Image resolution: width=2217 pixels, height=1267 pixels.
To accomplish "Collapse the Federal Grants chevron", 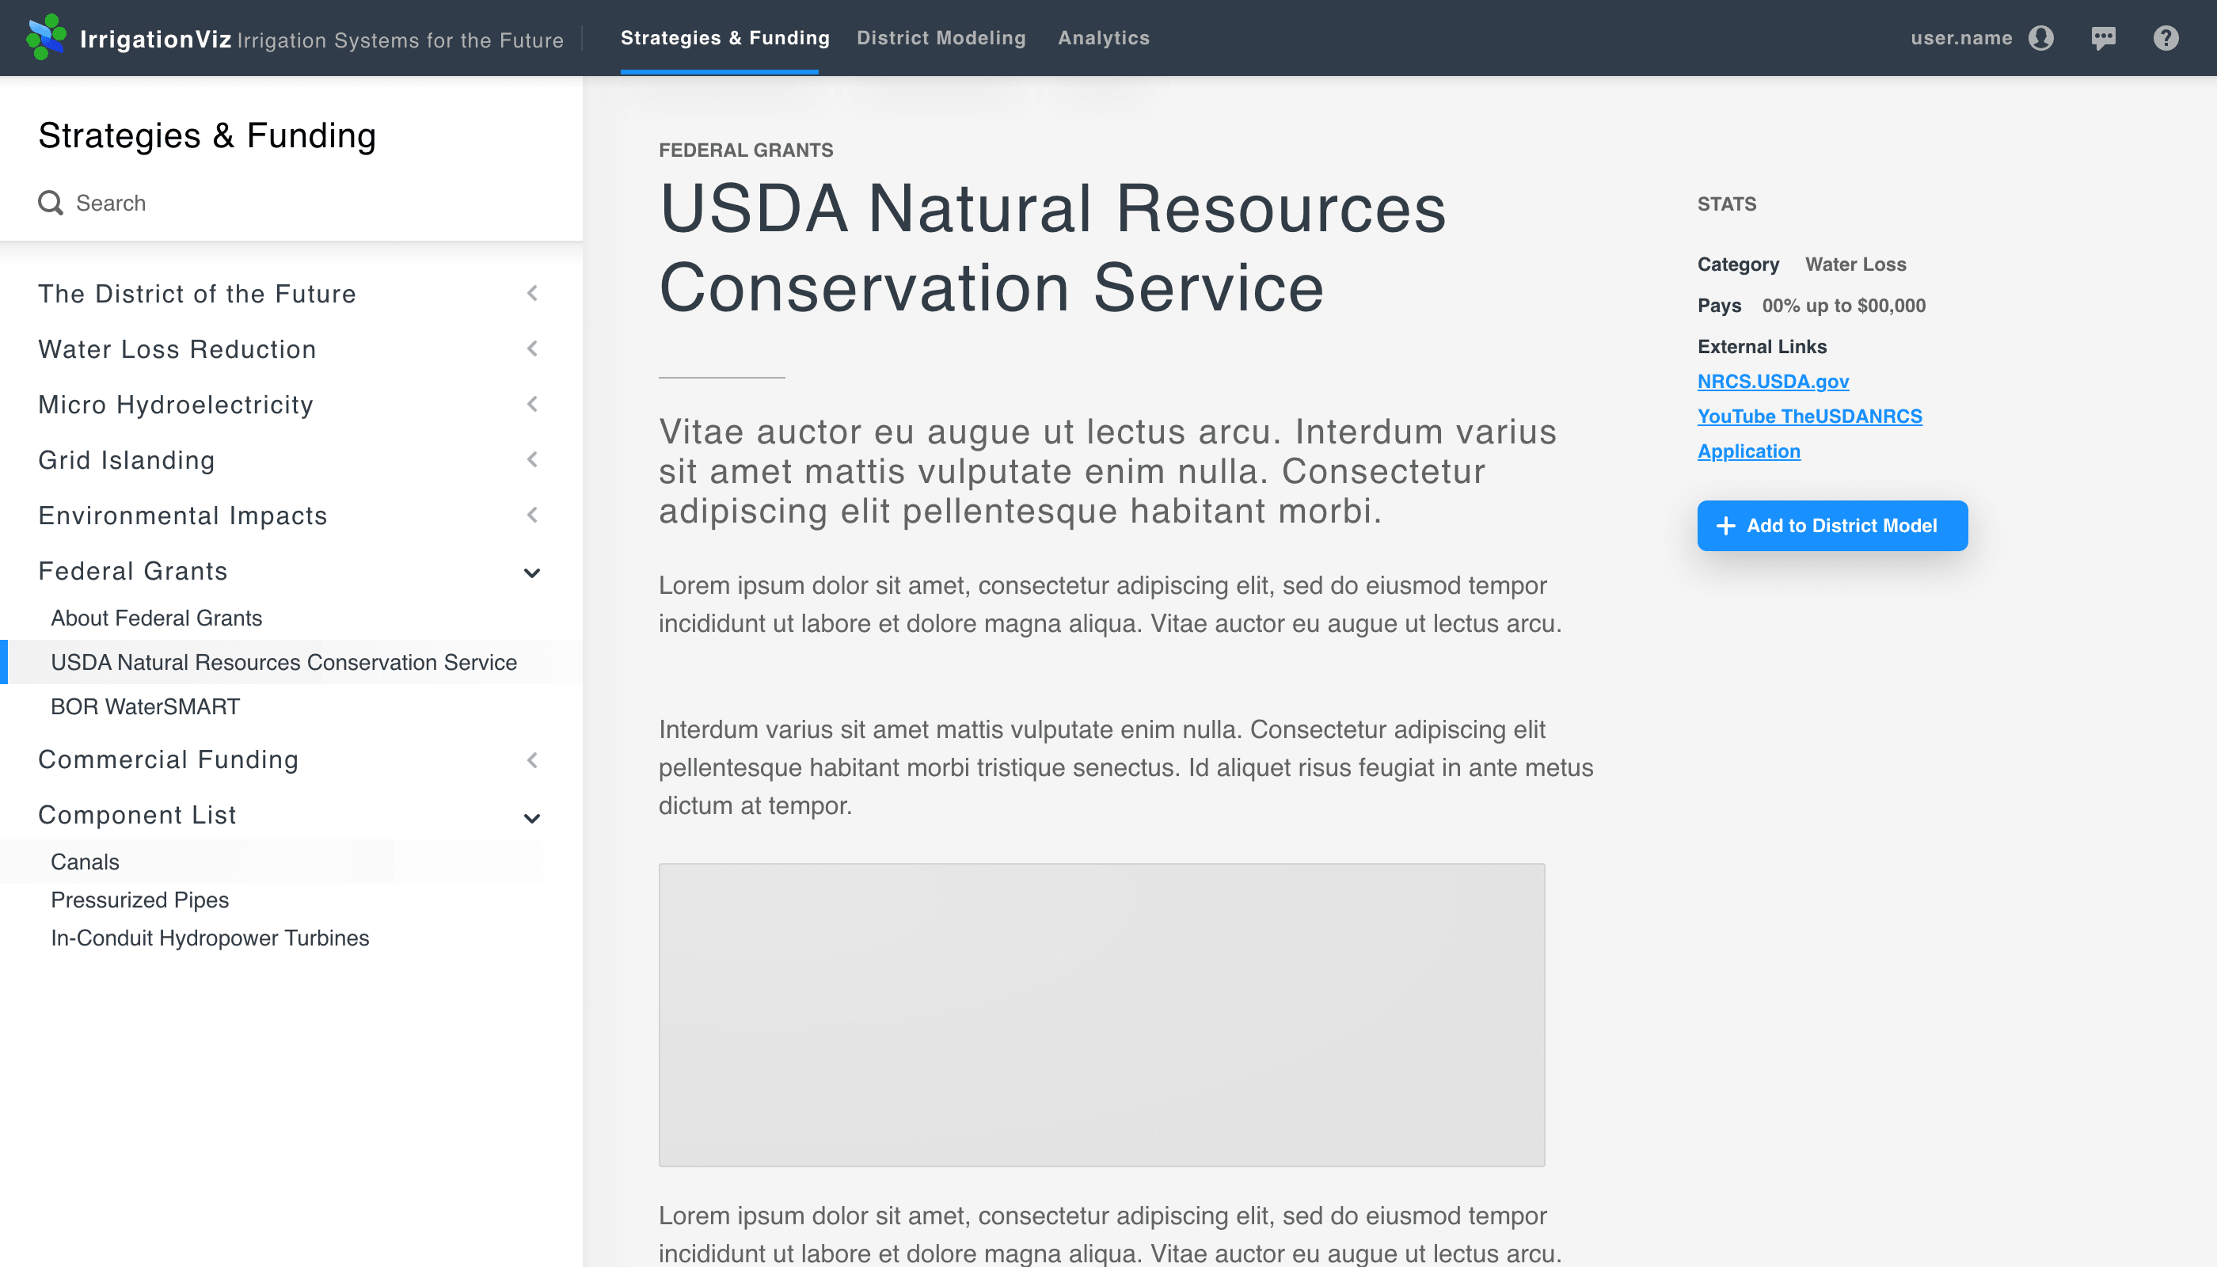I will click(533, 573).
